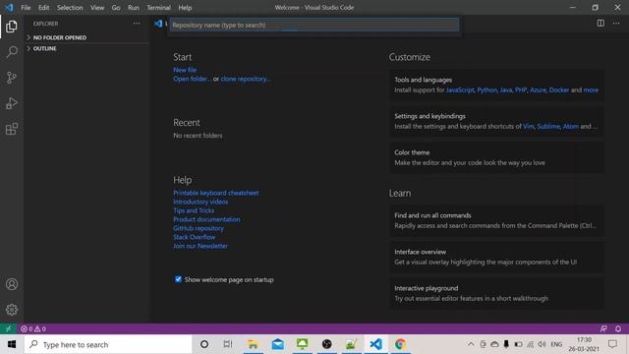Image resolution: width=629 pixels, height=354 pixels.
Task: Click the VS Code logo in title bar
Action: (x=9, y=7)
